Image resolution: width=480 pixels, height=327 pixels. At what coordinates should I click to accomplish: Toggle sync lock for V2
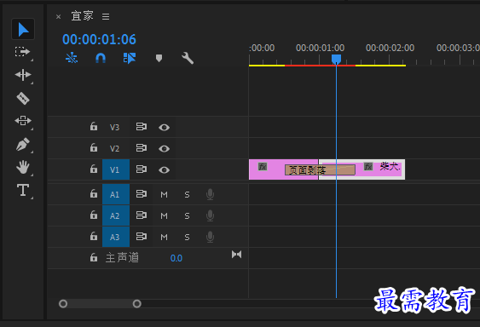142,148
